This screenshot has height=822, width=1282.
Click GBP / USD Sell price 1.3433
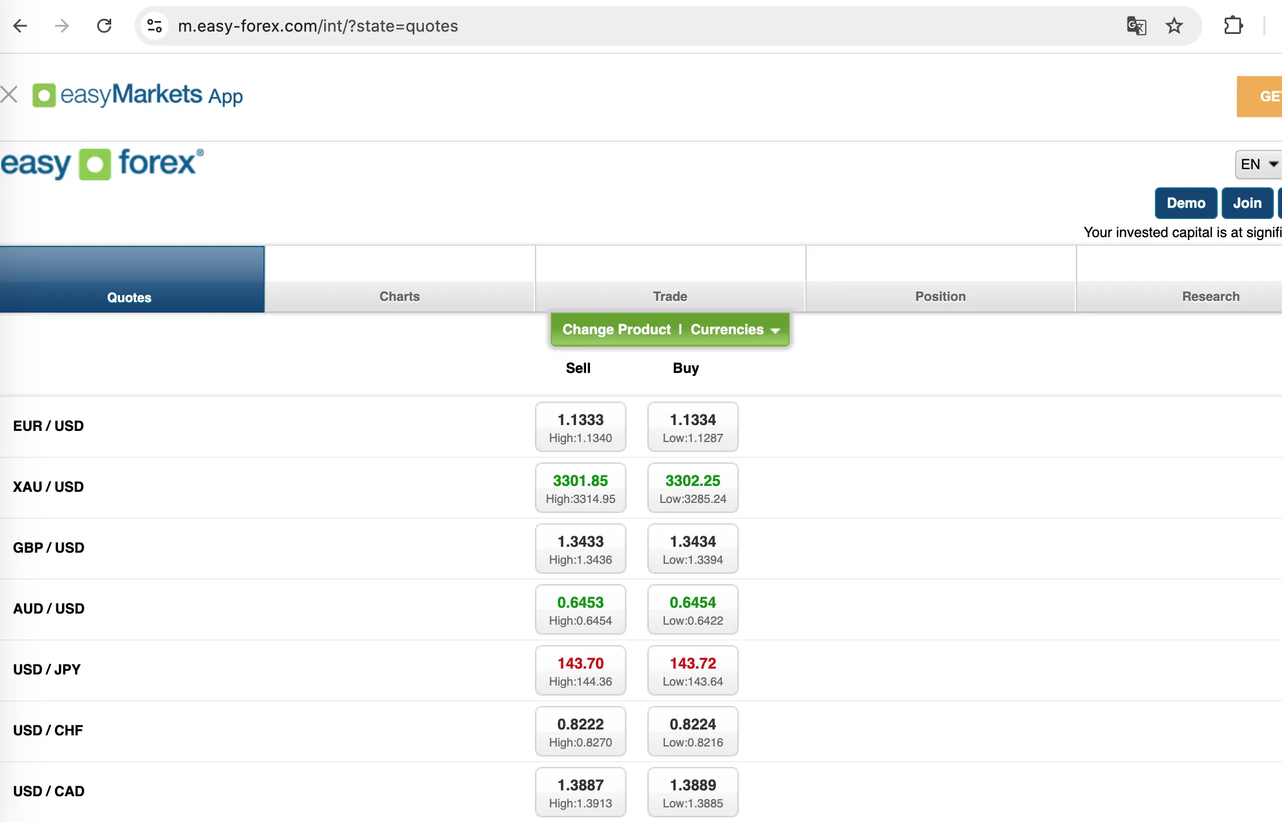tap(581, 549)
